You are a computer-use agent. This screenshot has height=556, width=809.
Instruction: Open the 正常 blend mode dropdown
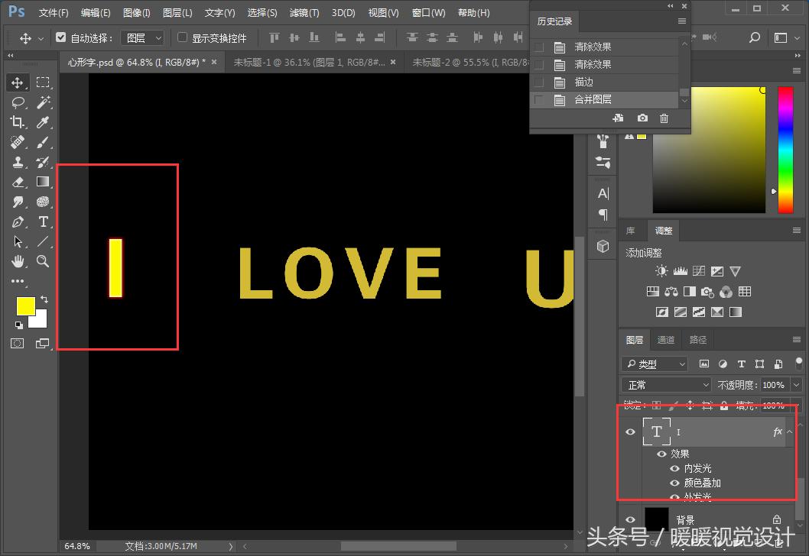(668, 385)
